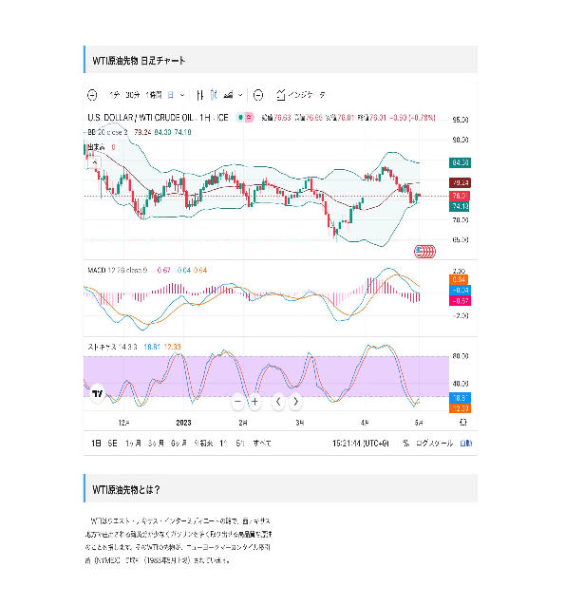Open chart settings gear at axis corner
Viewport: 565px width, 605px height.
pyautogui.click(x=463, y=422)
